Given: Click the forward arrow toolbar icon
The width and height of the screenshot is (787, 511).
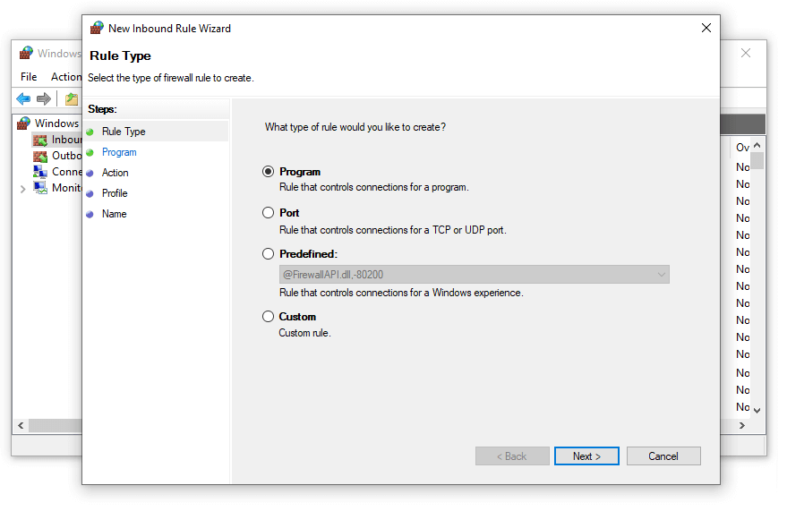Looking at the screenshot, I should point(44,98).
